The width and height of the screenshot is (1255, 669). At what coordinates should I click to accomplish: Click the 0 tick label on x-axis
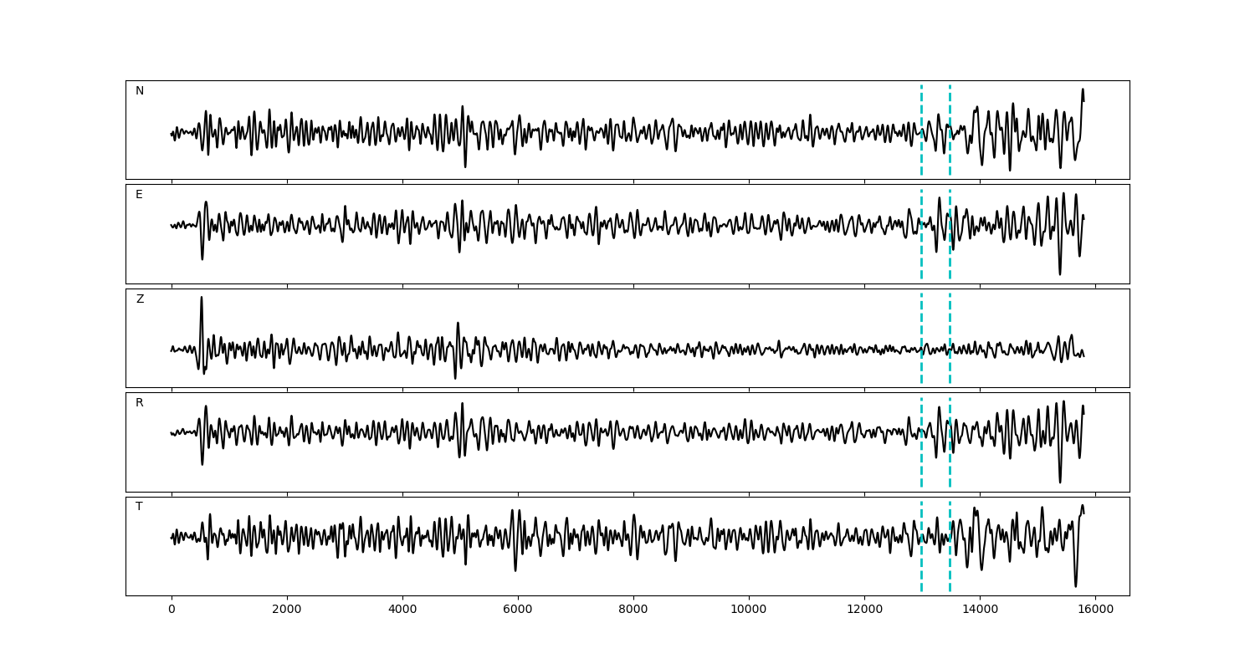[x=172, y=610]
